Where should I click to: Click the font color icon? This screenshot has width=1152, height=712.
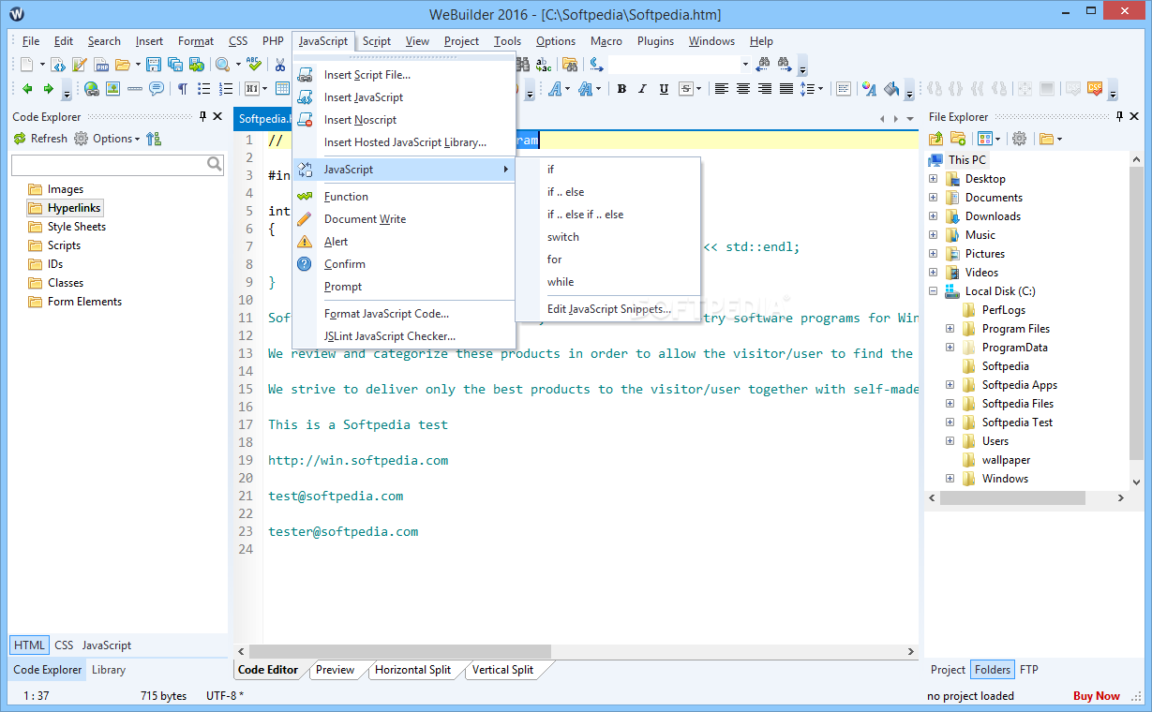click(868, 89)
